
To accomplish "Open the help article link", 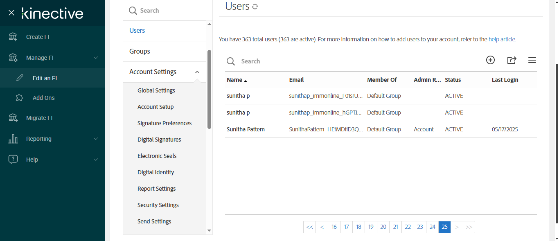I will 502,40.
